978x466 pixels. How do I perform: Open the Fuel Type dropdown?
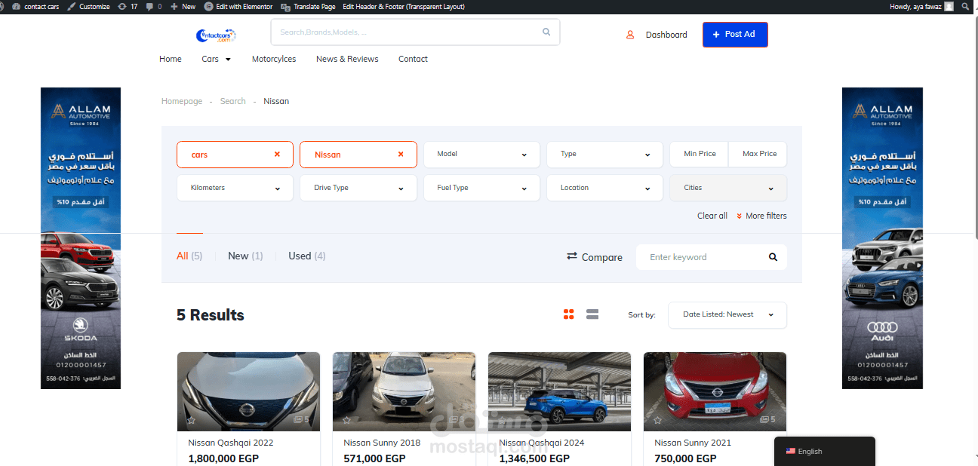481,188
